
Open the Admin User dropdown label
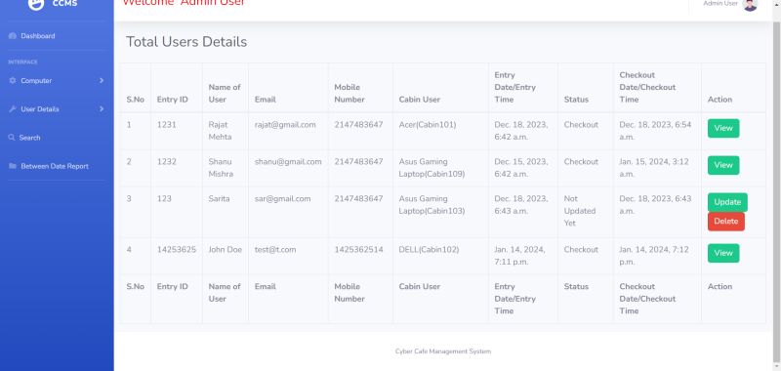tap(720, 4)
